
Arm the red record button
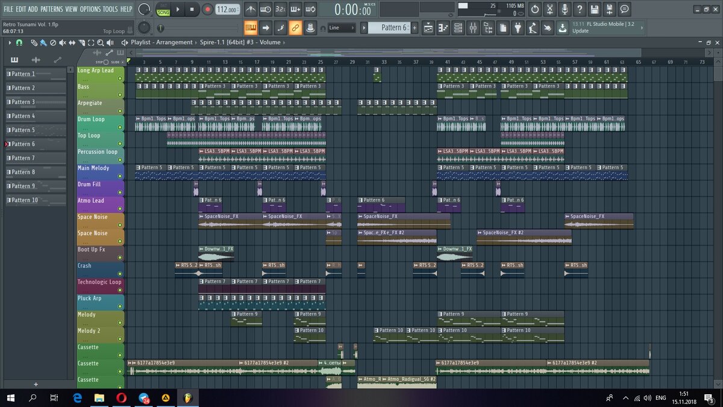[x=207, y=9]
